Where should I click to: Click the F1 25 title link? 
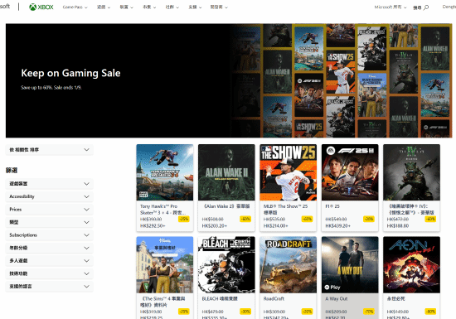tap(332, 206)
